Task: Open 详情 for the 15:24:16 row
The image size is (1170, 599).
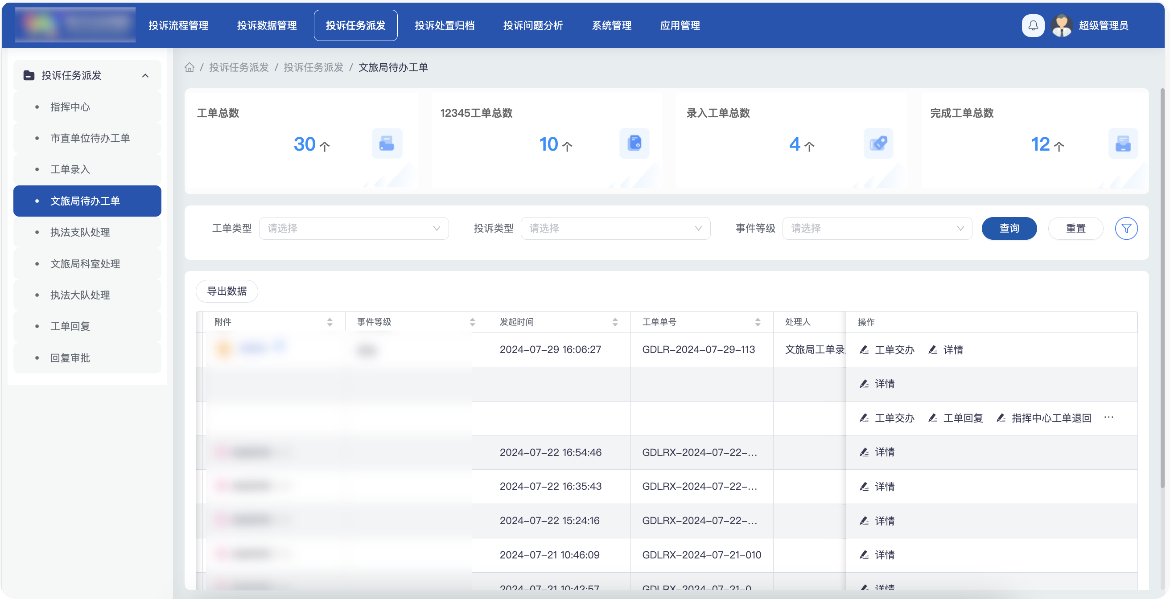Action: click(877, 521)
